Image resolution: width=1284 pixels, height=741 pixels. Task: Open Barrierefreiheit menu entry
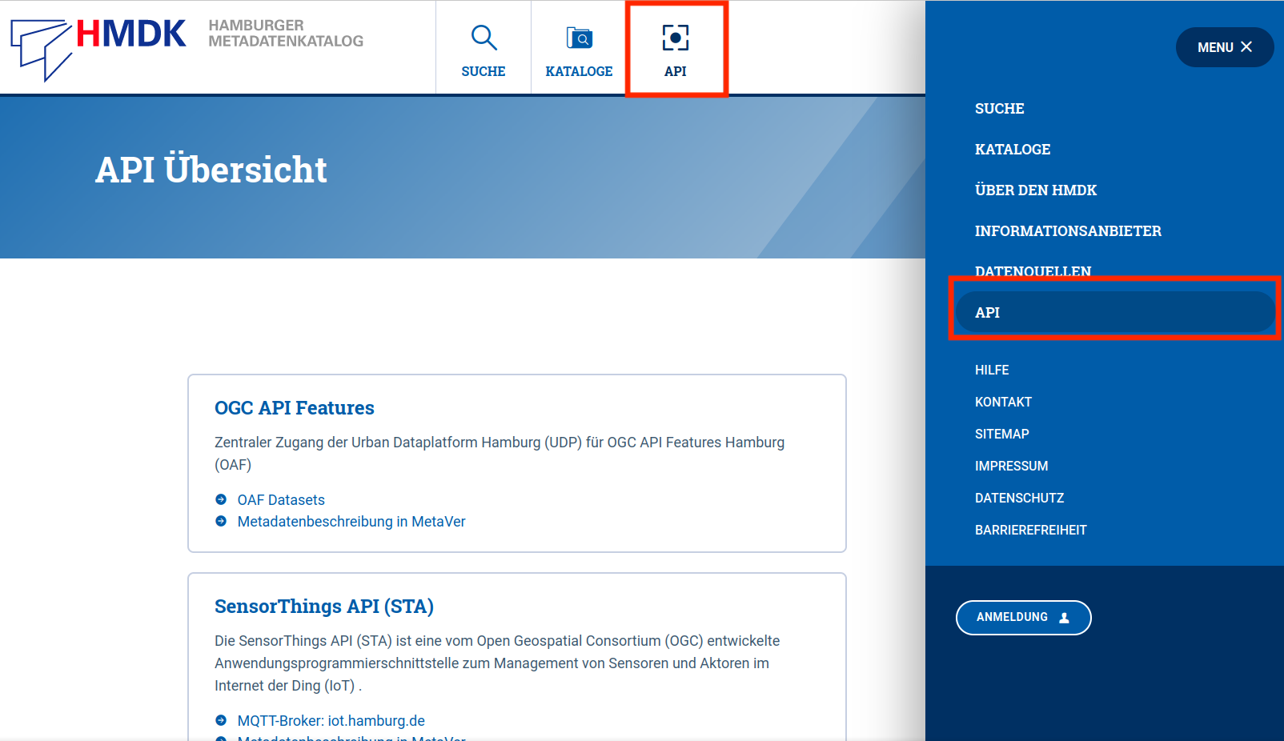pyautogui.click(x=1031, y=529)
